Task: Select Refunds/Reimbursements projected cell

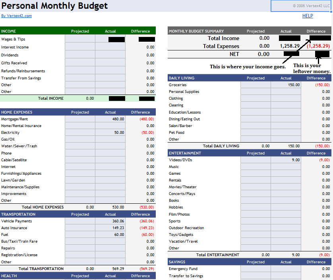Action: 80,71
